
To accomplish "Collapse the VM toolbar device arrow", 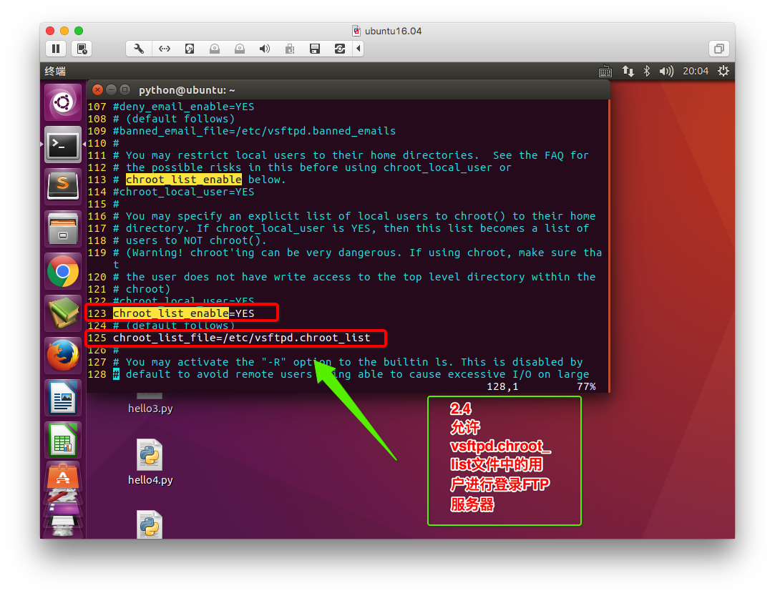I will coord(358,49).
